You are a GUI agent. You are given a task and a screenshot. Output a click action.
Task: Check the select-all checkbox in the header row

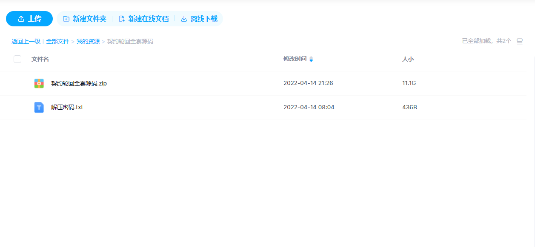tap(17, 59)
